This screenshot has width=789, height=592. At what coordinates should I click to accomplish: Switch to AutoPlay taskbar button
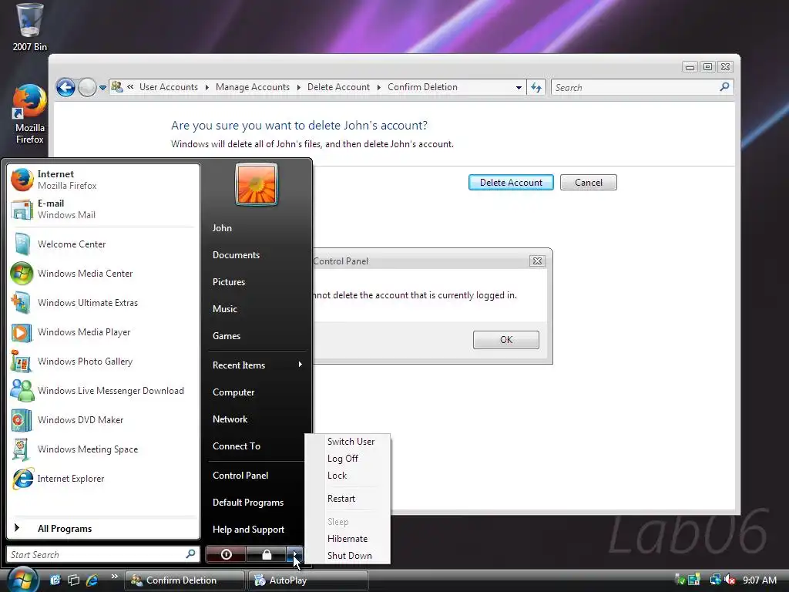[x=308, y=580]
